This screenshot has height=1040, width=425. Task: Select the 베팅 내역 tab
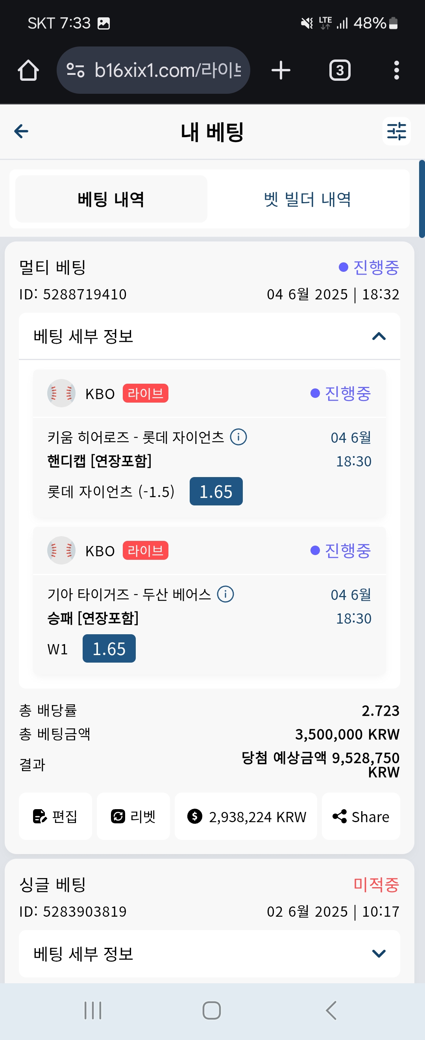[111, 199]
